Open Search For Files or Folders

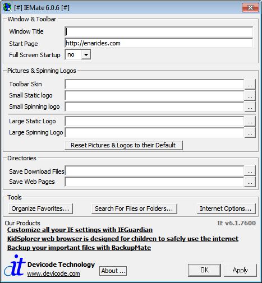tap(134, 208)
